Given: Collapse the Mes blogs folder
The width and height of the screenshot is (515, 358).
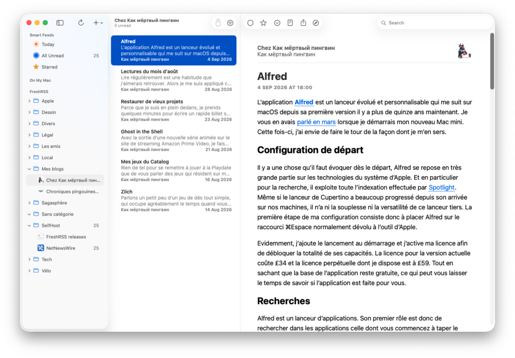Looking at the screenshot, I should (x=29, y=169).
